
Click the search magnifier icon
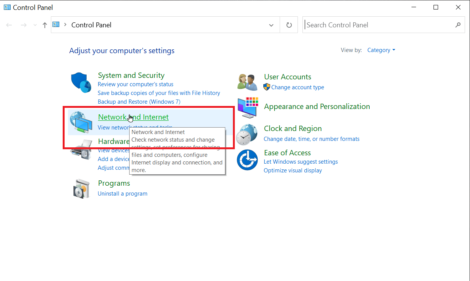point(458,25)
